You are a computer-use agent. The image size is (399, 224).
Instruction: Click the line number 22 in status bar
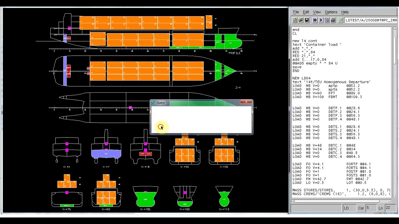[390, 208]
